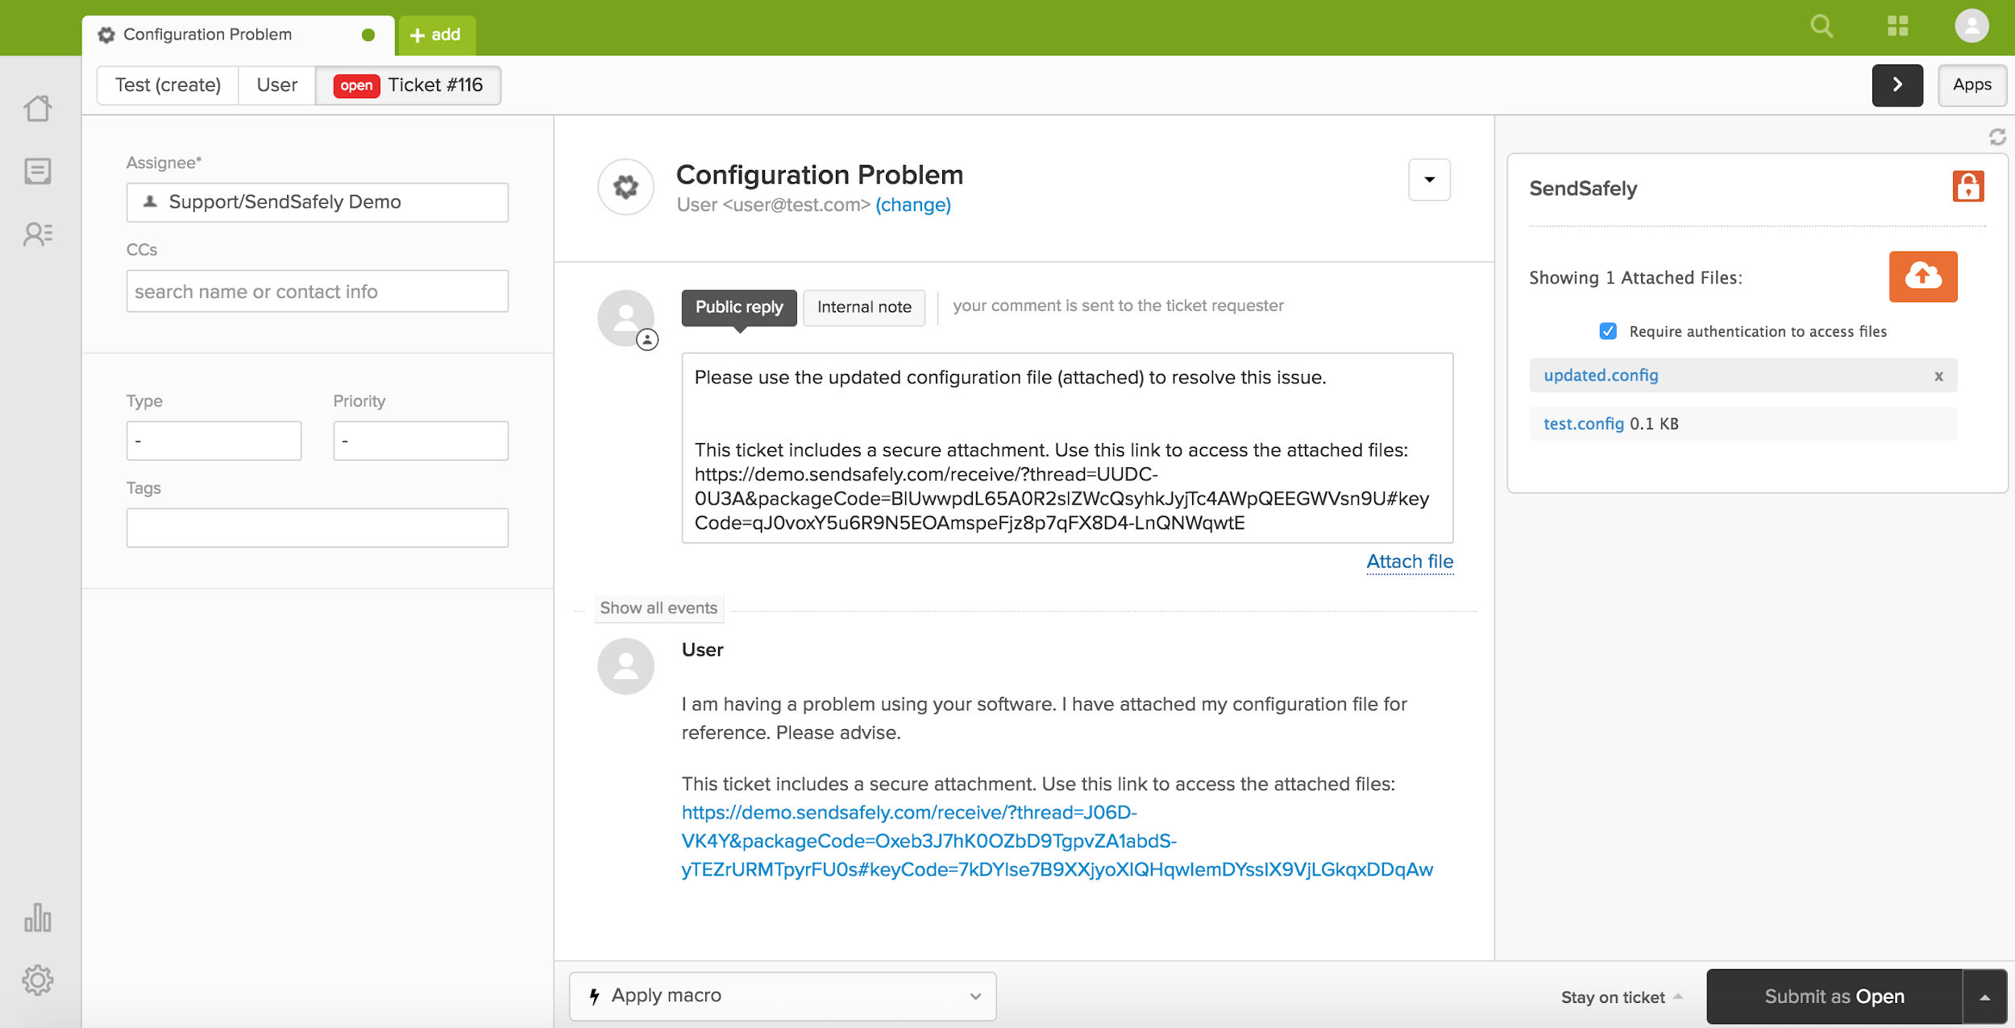Screen dimensions: 2015x1028
Task: Open the products grid icon
Action: tap(1897, 27)
